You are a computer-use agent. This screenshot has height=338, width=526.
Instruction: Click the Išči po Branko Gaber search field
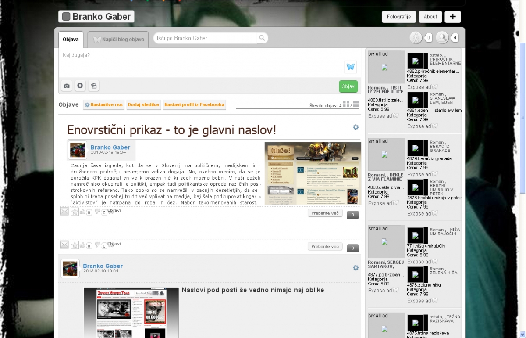tap(204, 38)
